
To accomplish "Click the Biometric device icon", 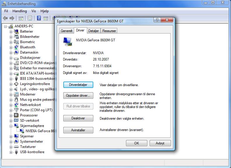I will coord(16,42).
